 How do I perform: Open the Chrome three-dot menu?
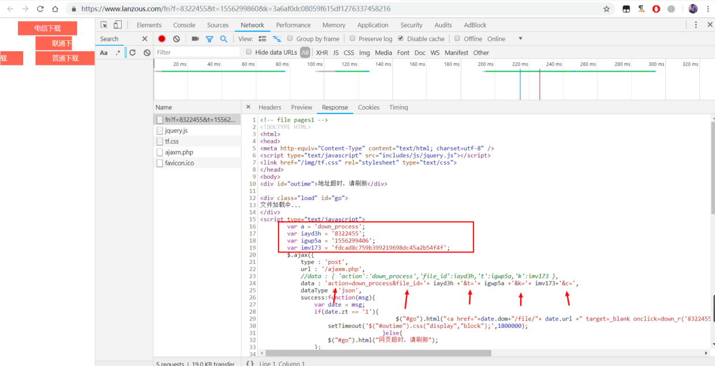(x=708, y=9)
